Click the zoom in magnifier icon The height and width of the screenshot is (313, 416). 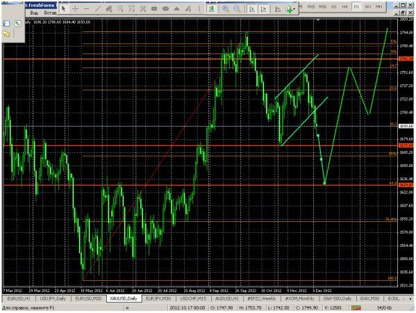pos(226,9)
